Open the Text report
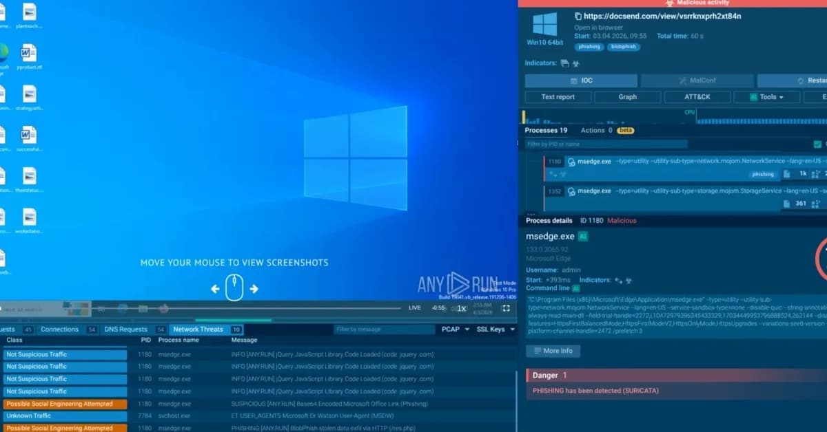827x432 pixels. (x=558, y=96)
